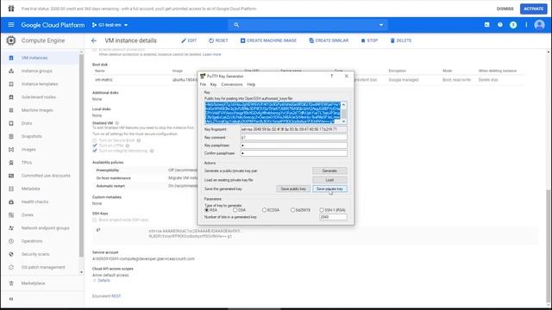Viewport: 552px width, 310px height.
Task: Open the user account avatar
Action: tap(539, 25)
